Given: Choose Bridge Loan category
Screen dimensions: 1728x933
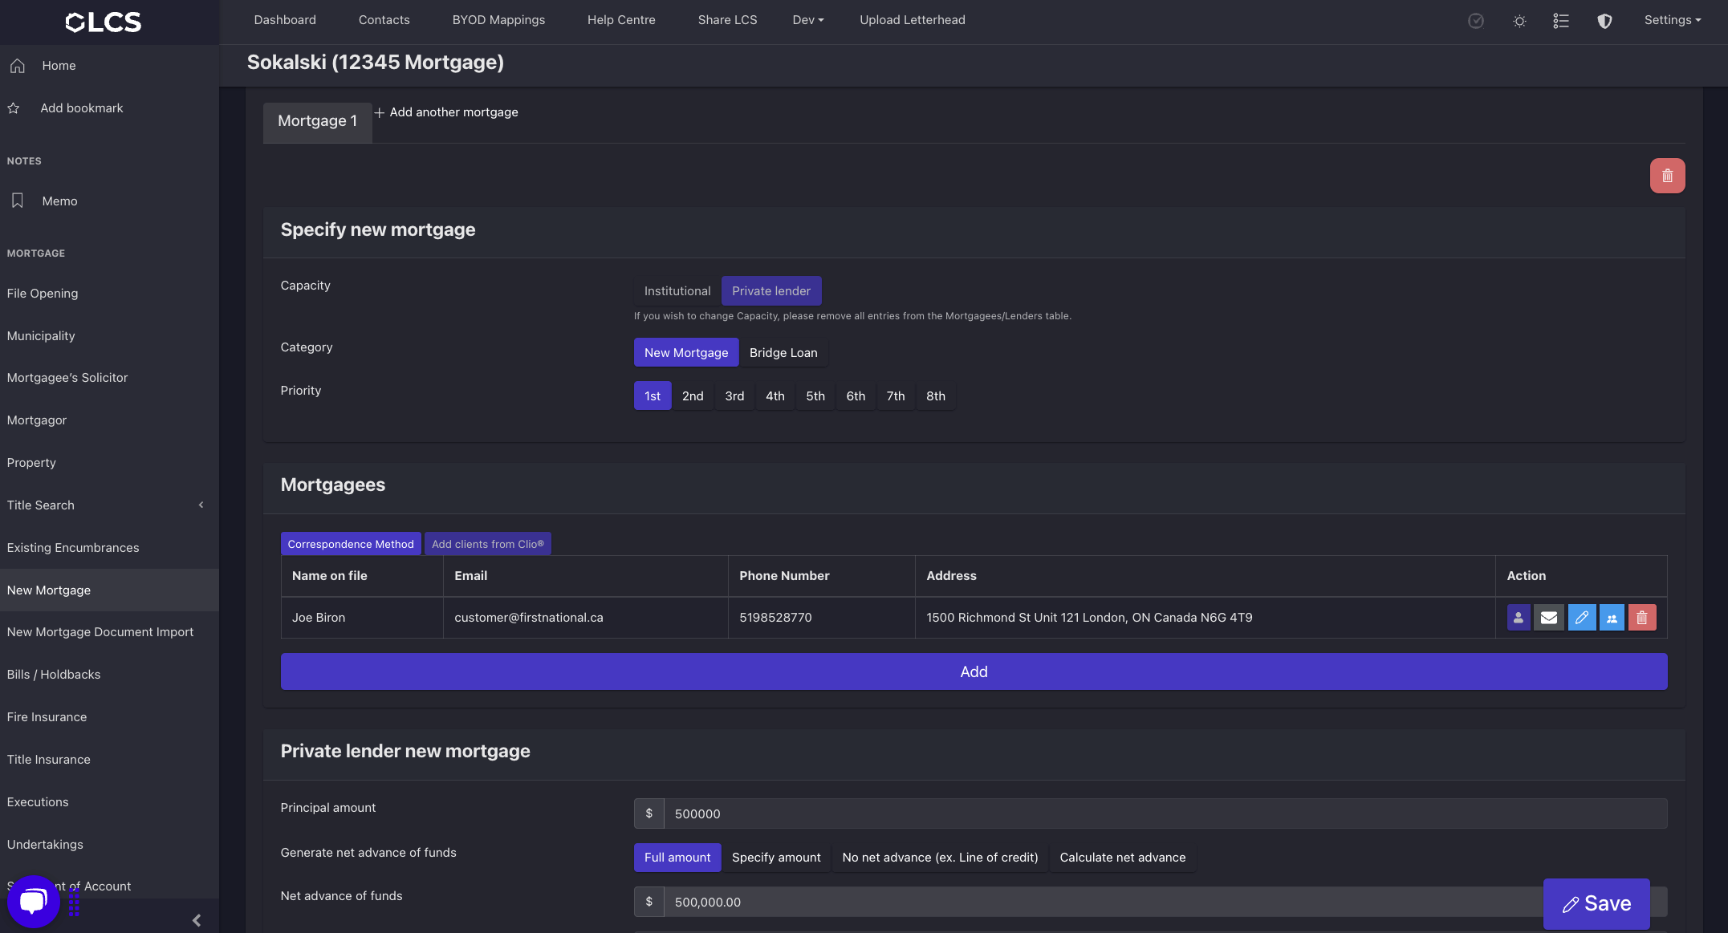Looking at the screenshot, I should [x=783, y=353].
